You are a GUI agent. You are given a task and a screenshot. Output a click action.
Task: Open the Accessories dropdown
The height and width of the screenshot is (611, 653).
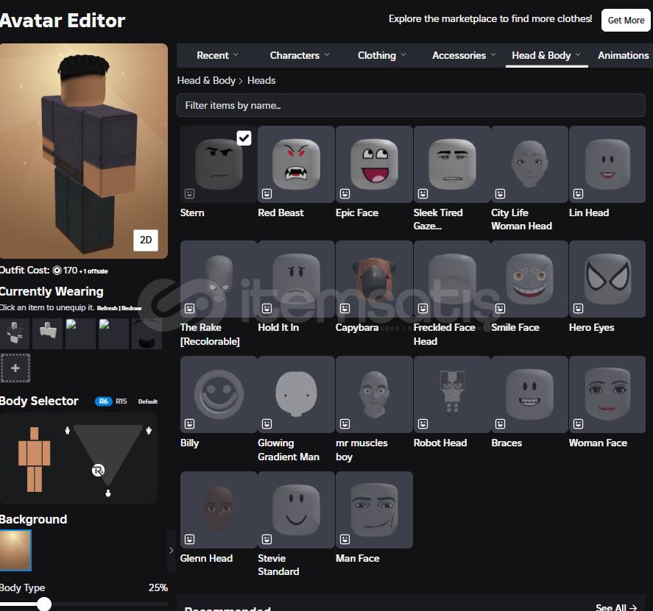tap(464, 55)
